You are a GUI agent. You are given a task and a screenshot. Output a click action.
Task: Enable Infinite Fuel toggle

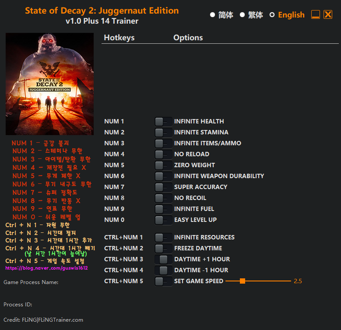pyautogui.click(x=163, y=209)
